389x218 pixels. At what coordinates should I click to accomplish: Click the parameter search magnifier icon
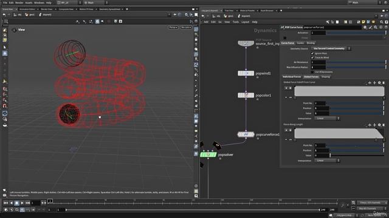tap(376, 27)
